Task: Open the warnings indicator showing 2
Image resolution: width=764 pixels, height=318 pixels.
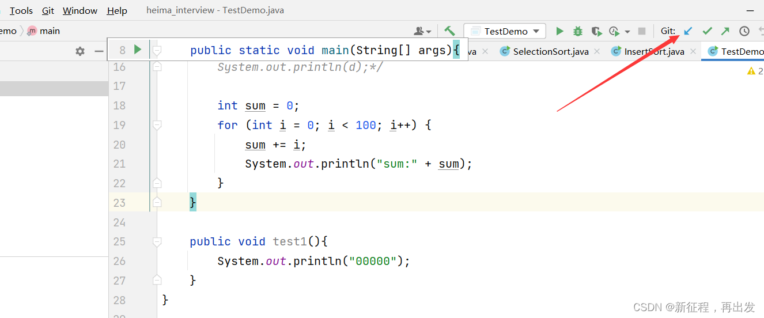Action: (755, 71)
